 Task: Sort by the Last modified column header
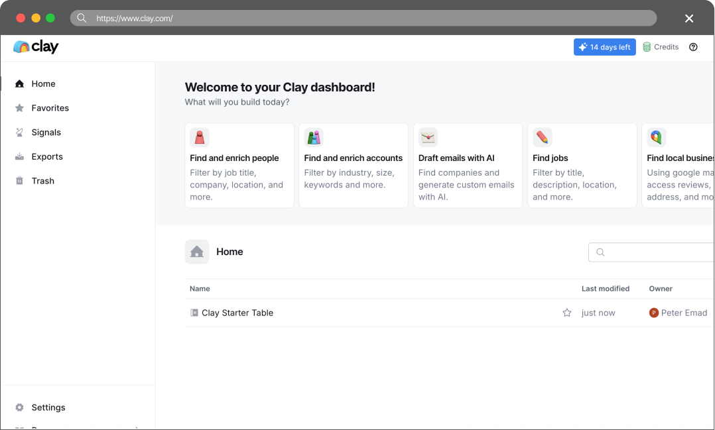[x=605, y=289]
